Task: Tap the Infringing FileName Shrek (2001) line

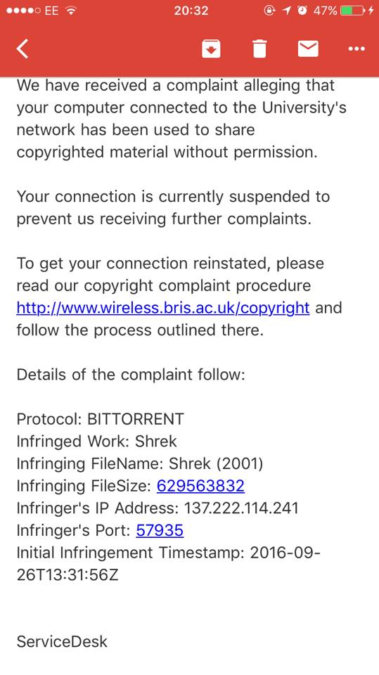Action: coord(140,463)
